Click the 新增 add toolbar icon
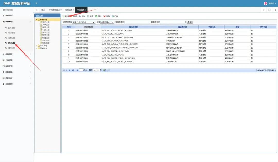 point(64,16)
